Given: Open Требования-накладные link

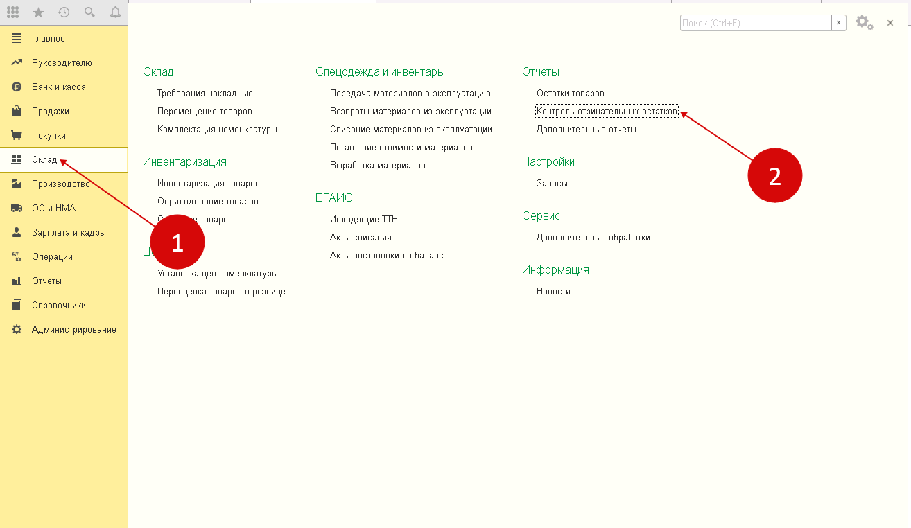Looking at the screenshot, I should coord(205,94).
